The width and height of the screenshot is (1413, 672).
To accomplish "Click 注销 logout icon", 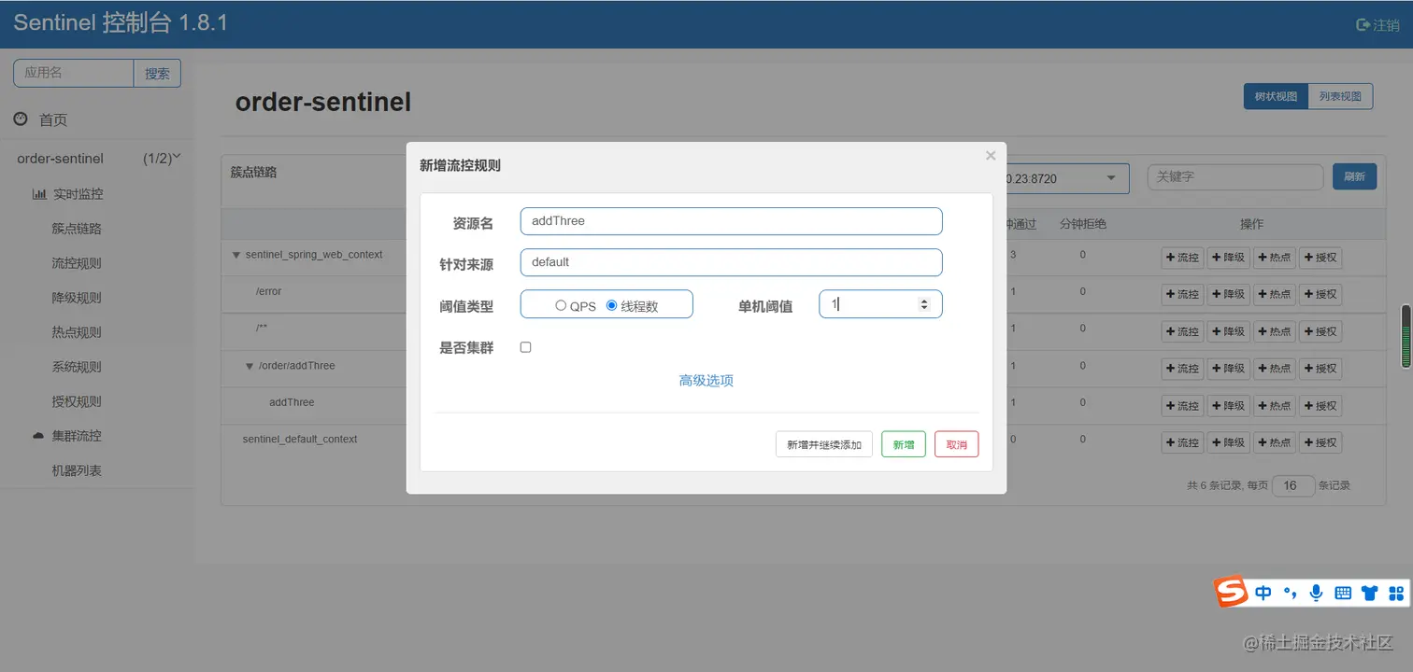I will pos(1363,25).
